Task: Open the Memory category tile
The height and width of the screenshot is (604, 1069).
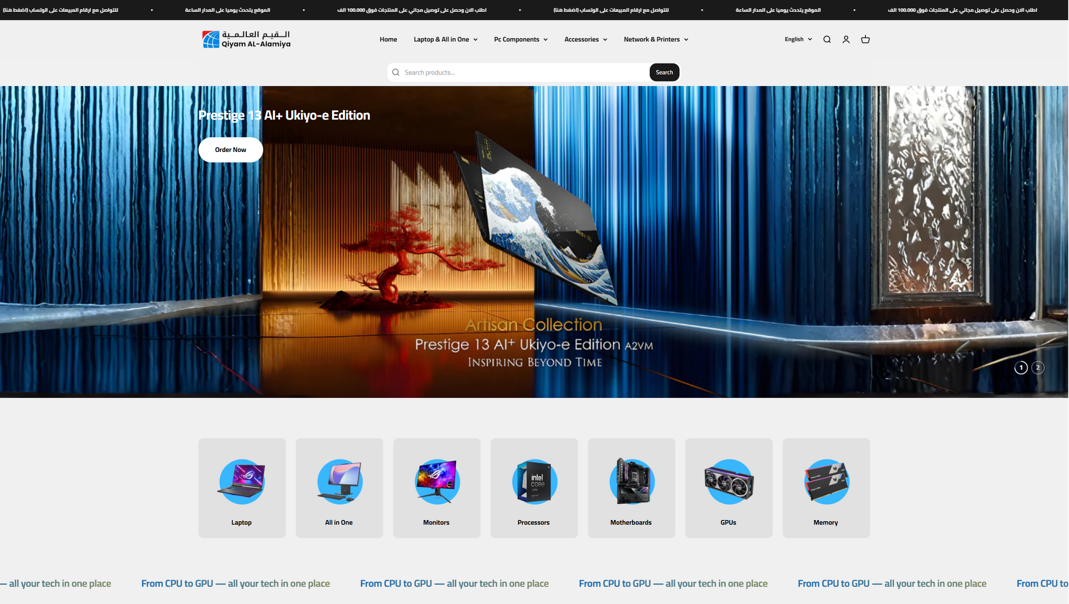Action: [x=826, y=488]
